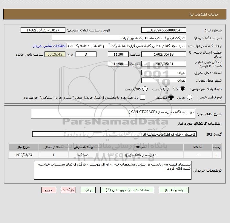Click the ردیف column header
230x223 pixels.
(x=217, y=147)
